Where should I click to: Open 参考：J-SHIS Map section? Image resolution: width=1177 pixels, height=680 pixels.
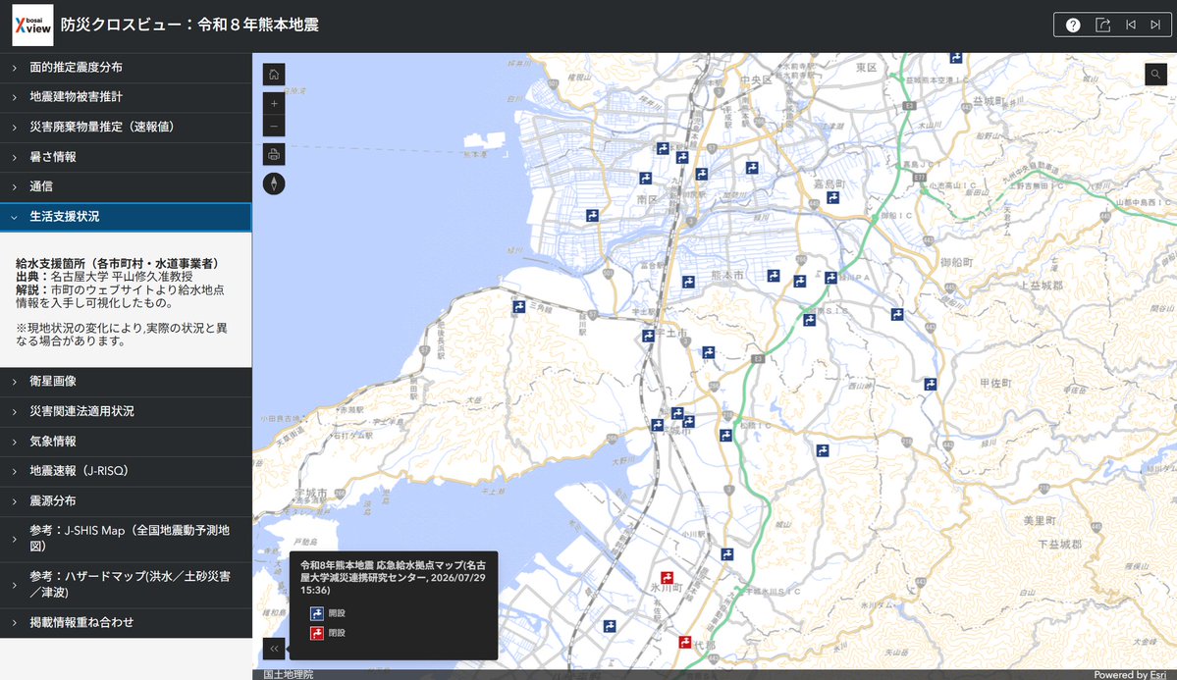pos(126,539)
